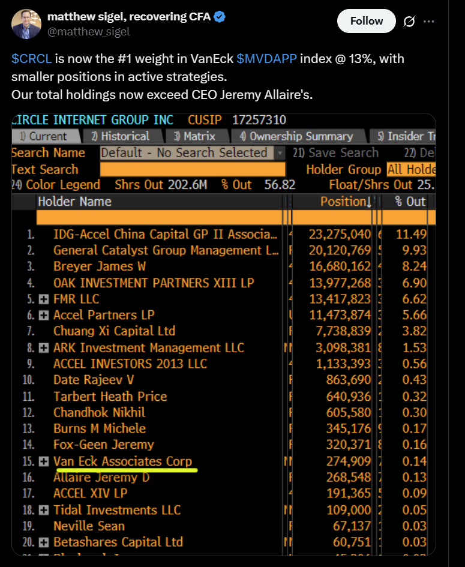Expand the Accel Partners LP row
465x567 pixels.
[44, 315]
